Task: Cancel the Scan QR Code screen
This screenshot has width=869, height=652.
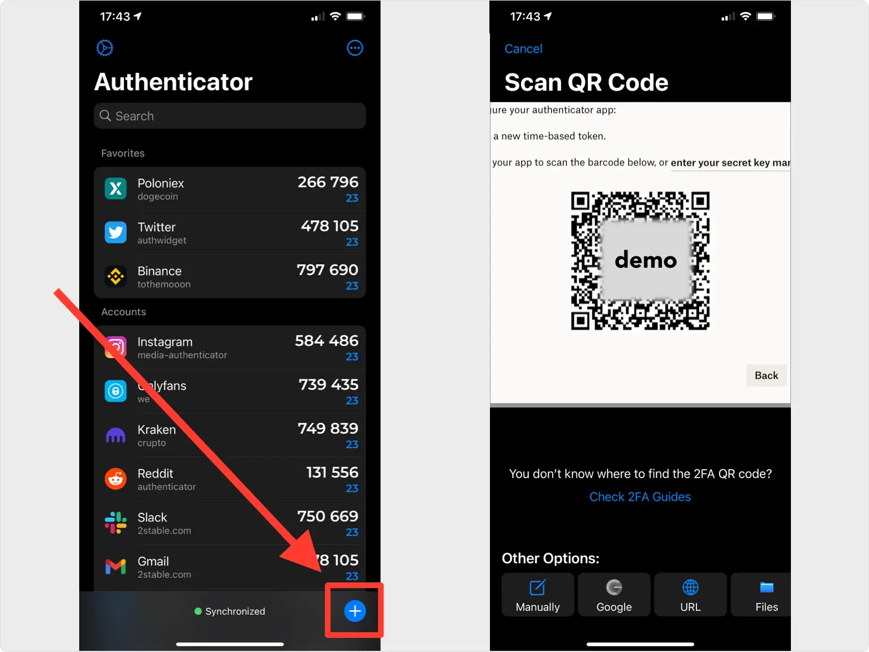Action: pyautogui.click(x=523, y=49)
